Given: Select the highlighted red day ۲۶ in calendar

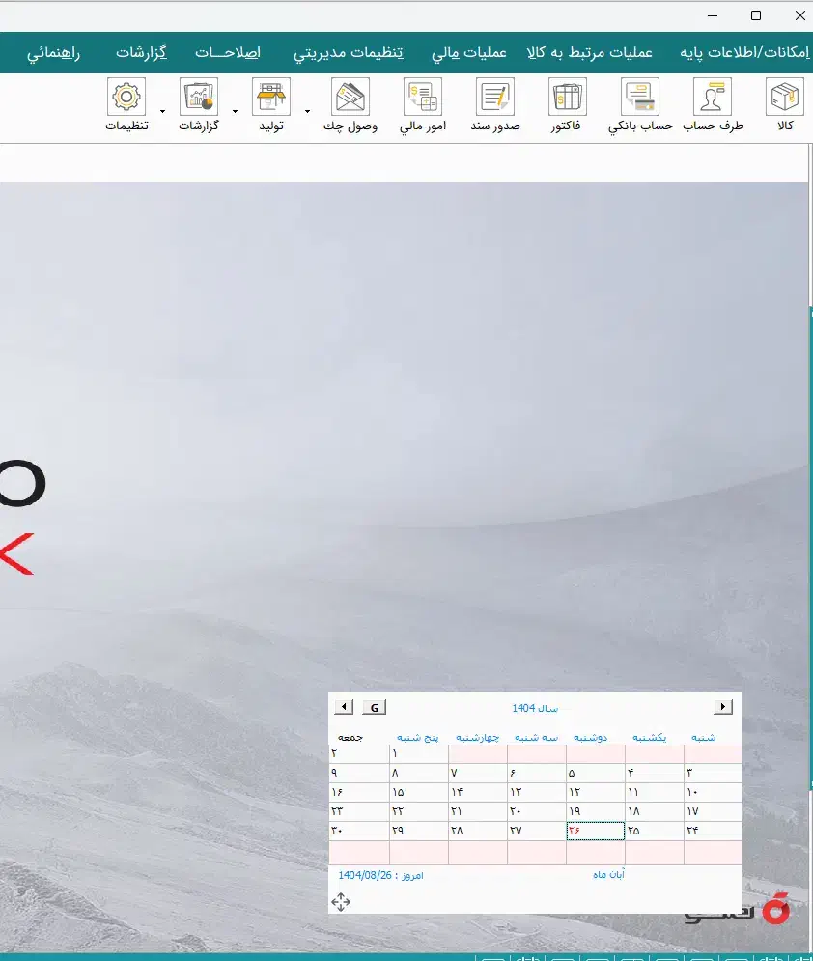Looking at the screenshot, I should point(595,831).
